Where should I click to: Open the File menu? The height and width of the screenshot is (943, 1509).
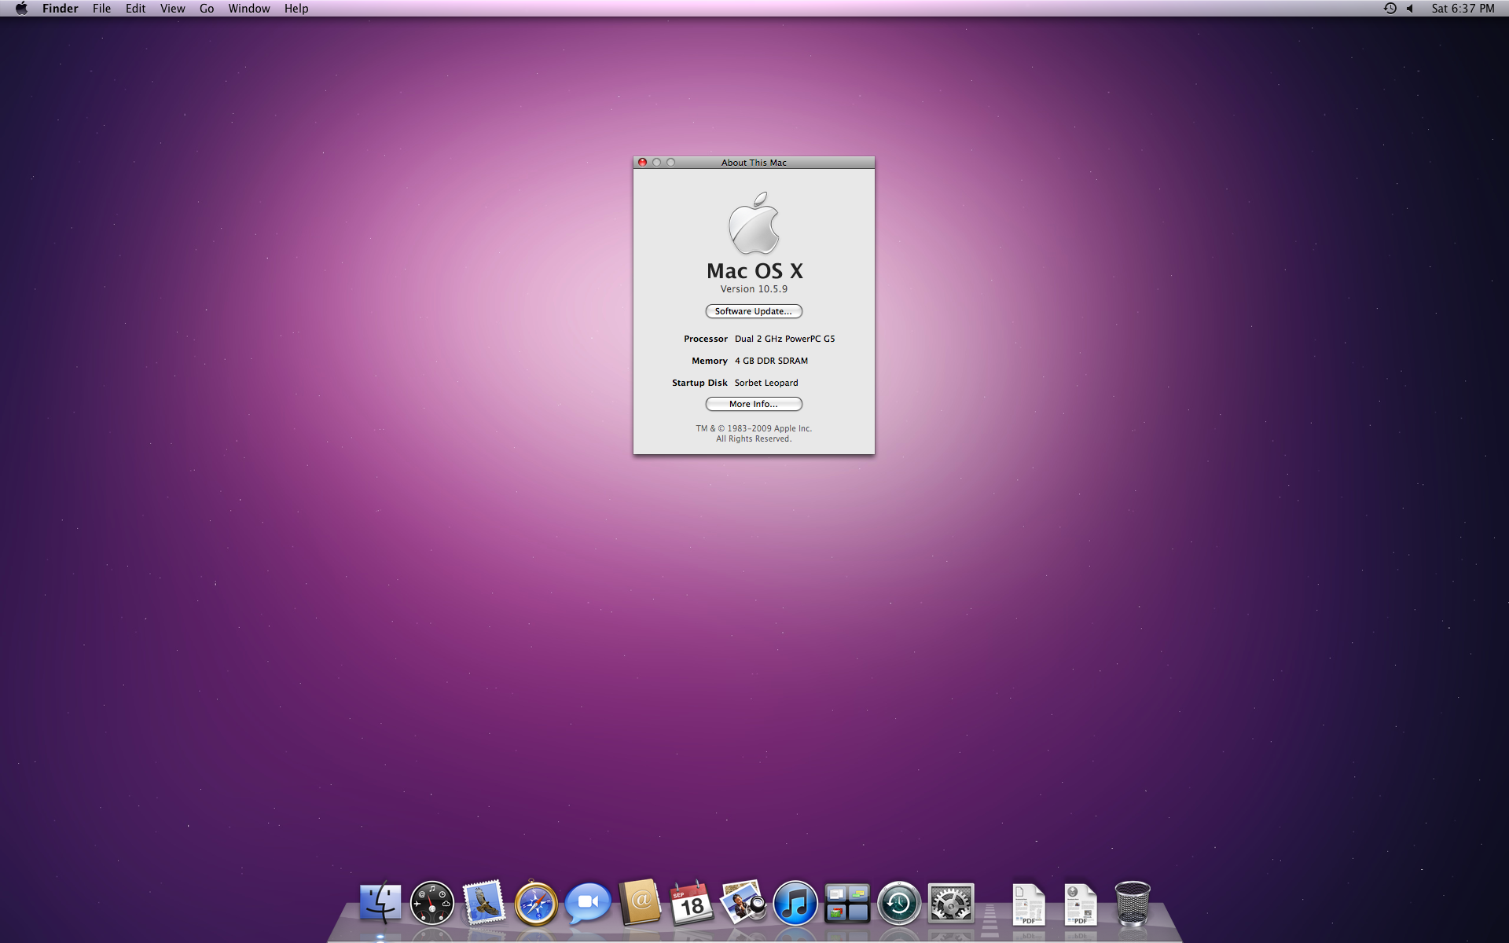(x=101, y=9)
